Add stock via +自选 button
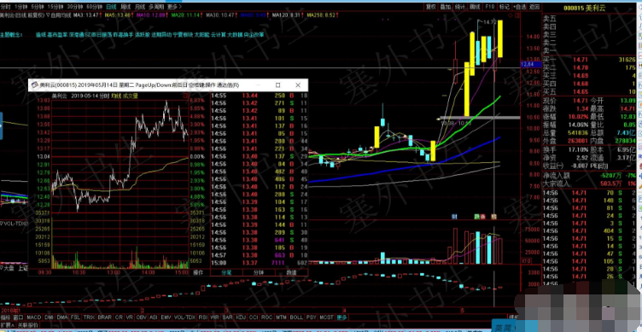This screenshot has height=332, width=642. click(519, 7)
